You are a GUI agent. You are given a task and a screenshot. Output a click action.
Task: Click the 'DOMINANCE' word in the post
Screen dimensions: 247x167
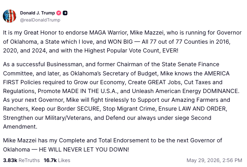coord(220,91)
